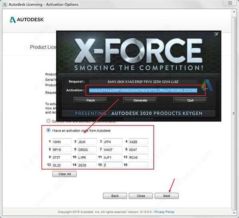Click the Quit button in the keygen

click(190, 100)
